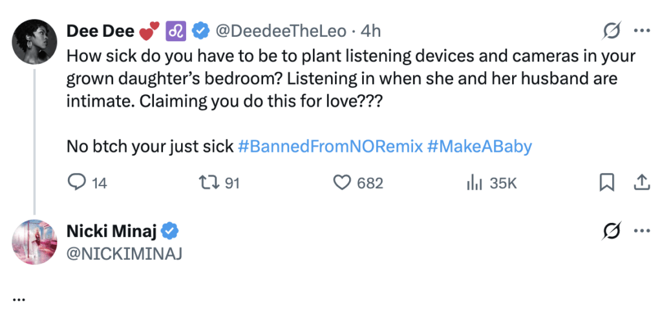The height and width of the screenshot is (327, 662).
Task: Open more options on Dee Dee's tweet
Action: (641, 30)
